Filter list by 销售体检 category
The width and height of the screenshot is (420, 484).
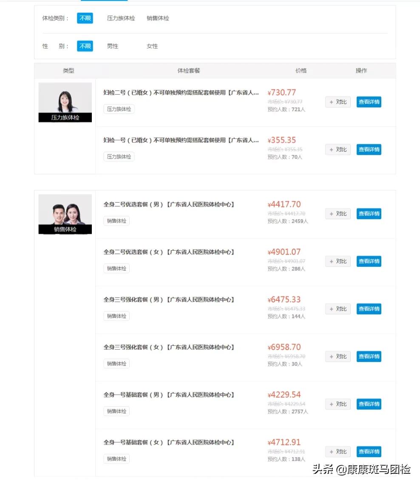(x=157, y=18)
